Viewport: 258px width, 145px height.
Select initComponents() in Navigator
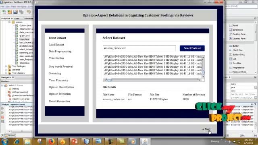pyautogui.click(x=20, y=92)
